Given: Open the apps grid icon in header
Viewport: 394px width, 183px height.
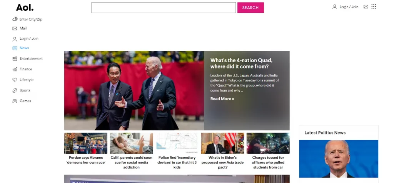Looking at the screenshot, I should click(374, 7).
